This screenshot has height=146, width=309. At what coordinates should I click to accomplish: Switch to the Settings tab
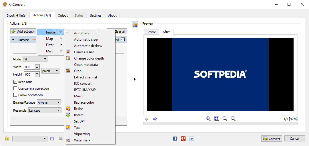(95, 15)
